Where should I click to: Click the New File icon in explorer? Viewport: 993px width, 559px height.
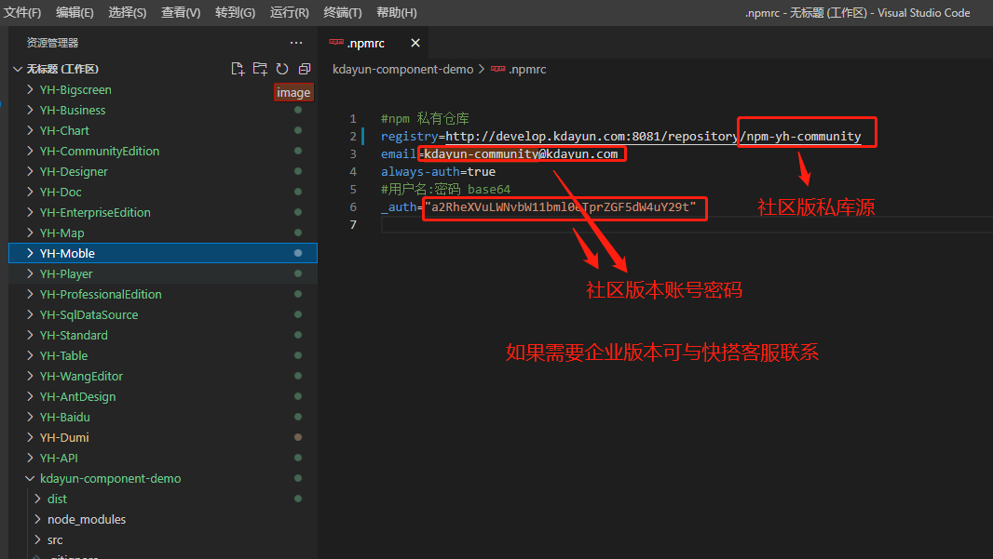tap(238, 69)
